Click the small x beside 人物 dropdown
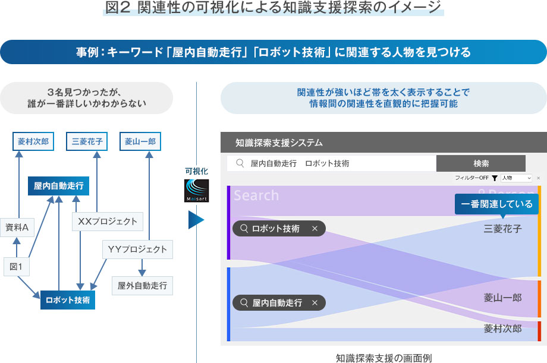Viewport: 547px width, 363px height. pyautogui.click(x=538, y=178)
